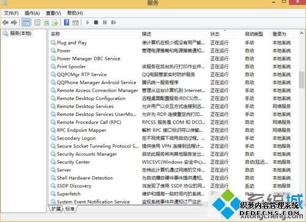The width and height of the screenshot is (306, 222).
Task: Click the Export list toolbar icon
Action: click(55, 23)
